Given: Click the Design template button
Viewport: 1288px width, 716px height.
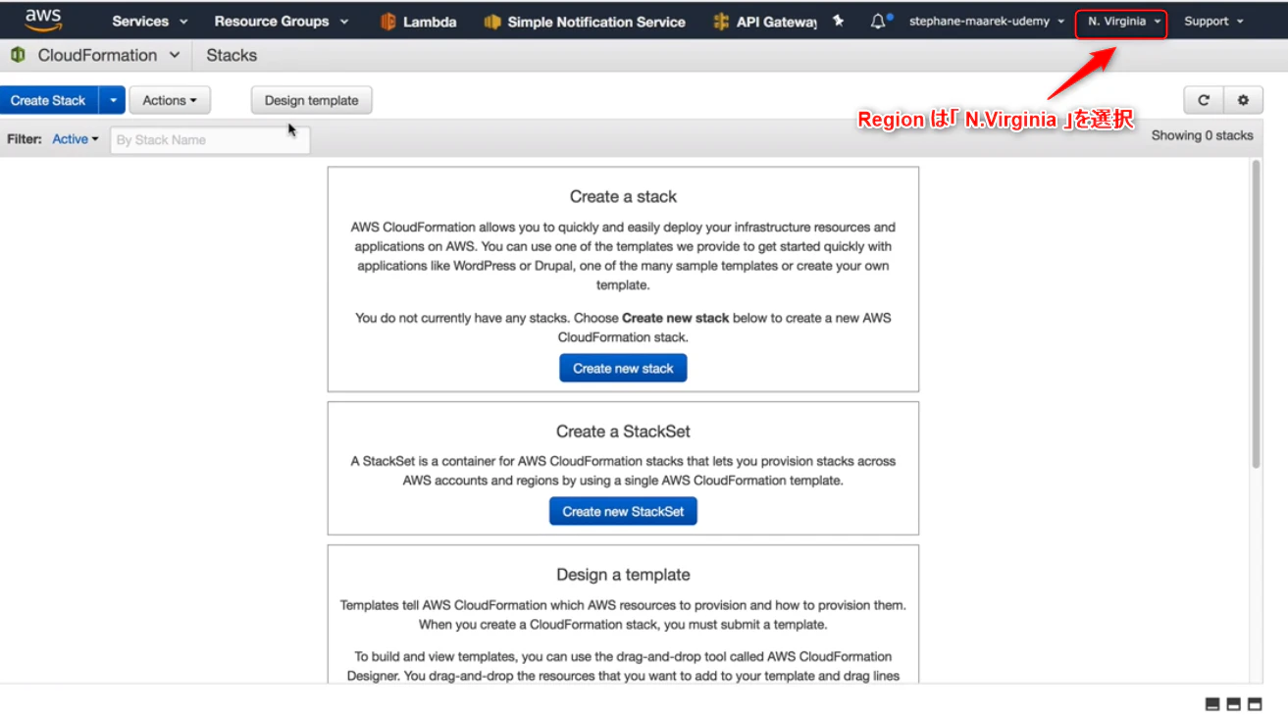Looking at the screenshot, I should coord(312,100).
